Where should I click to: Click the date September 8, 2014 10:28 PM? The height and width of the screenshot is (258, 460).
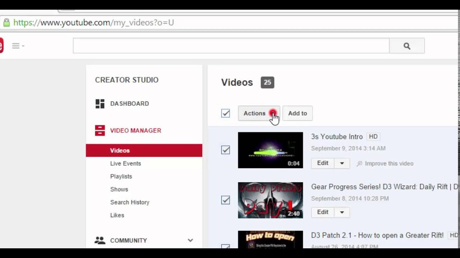tap(350, 199)
